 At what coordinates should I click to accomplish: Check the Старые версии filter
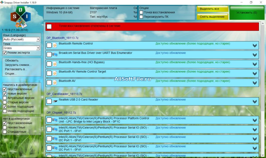click(x=5, y=102)
